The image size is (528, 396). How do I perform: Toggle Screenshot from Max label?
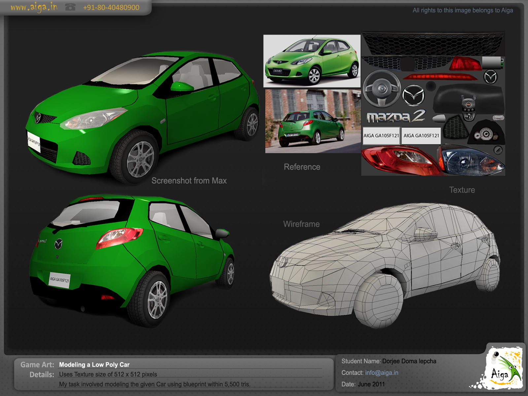point(189,181)
